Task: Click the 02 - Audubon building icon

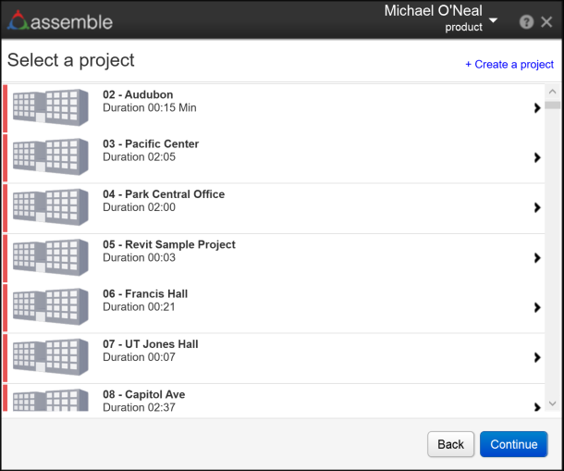Action: point(51,107)
